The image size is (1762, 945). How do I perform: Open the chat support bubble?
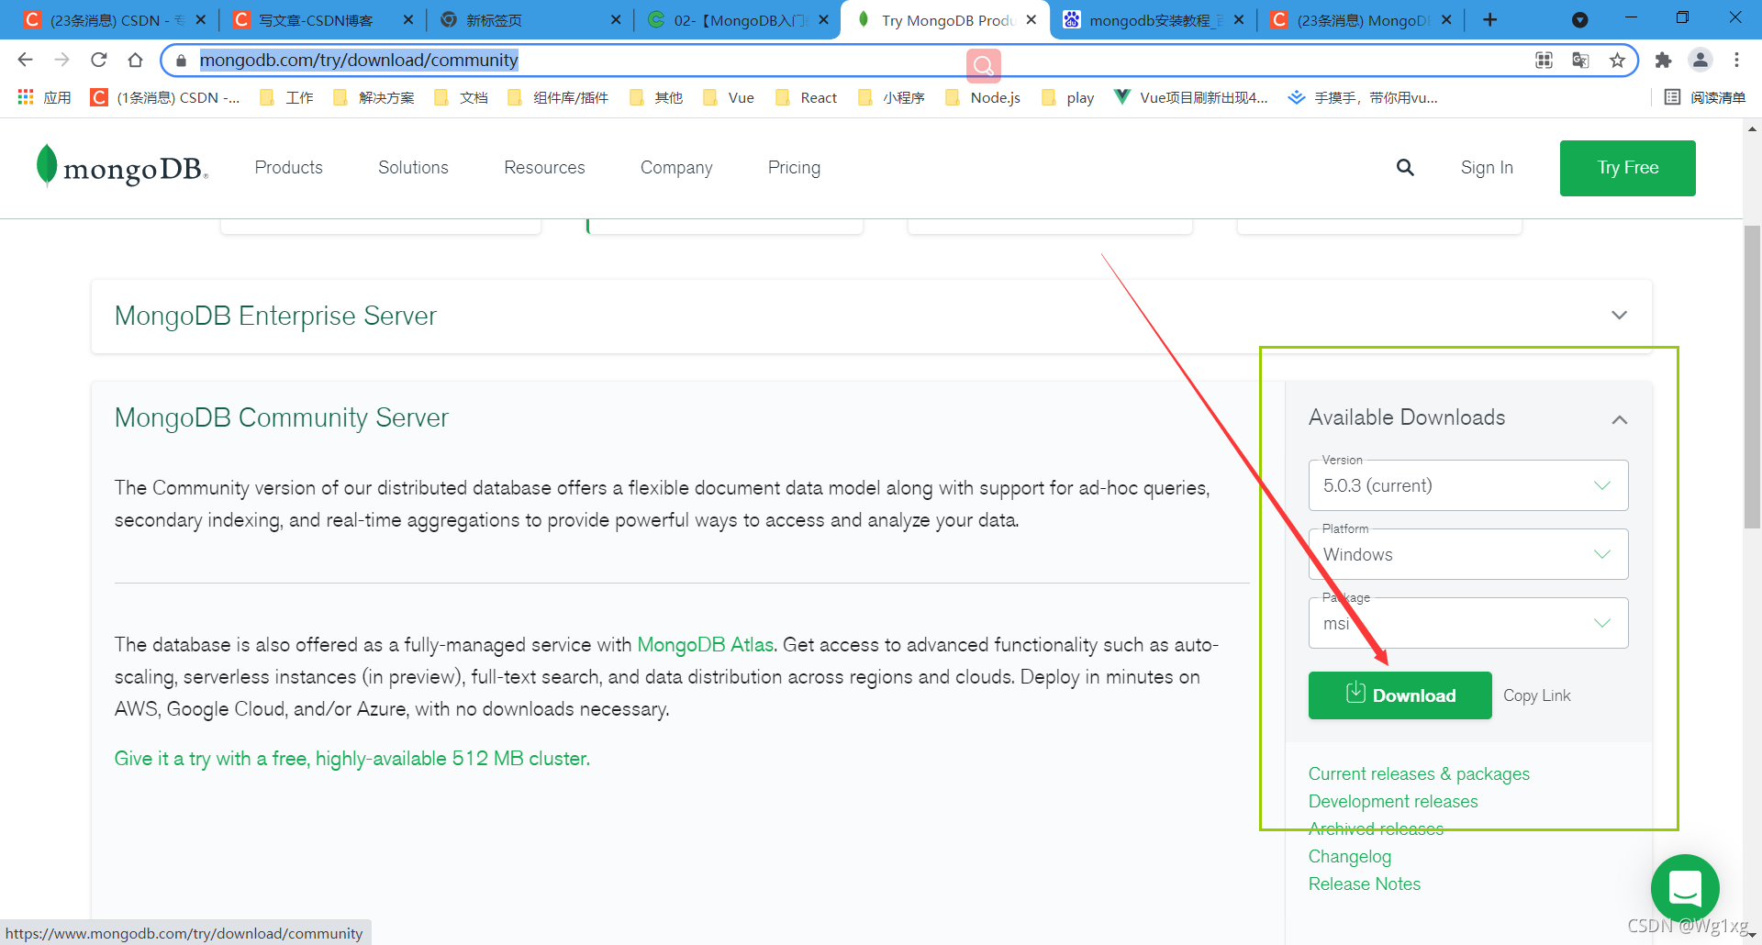1685,887
